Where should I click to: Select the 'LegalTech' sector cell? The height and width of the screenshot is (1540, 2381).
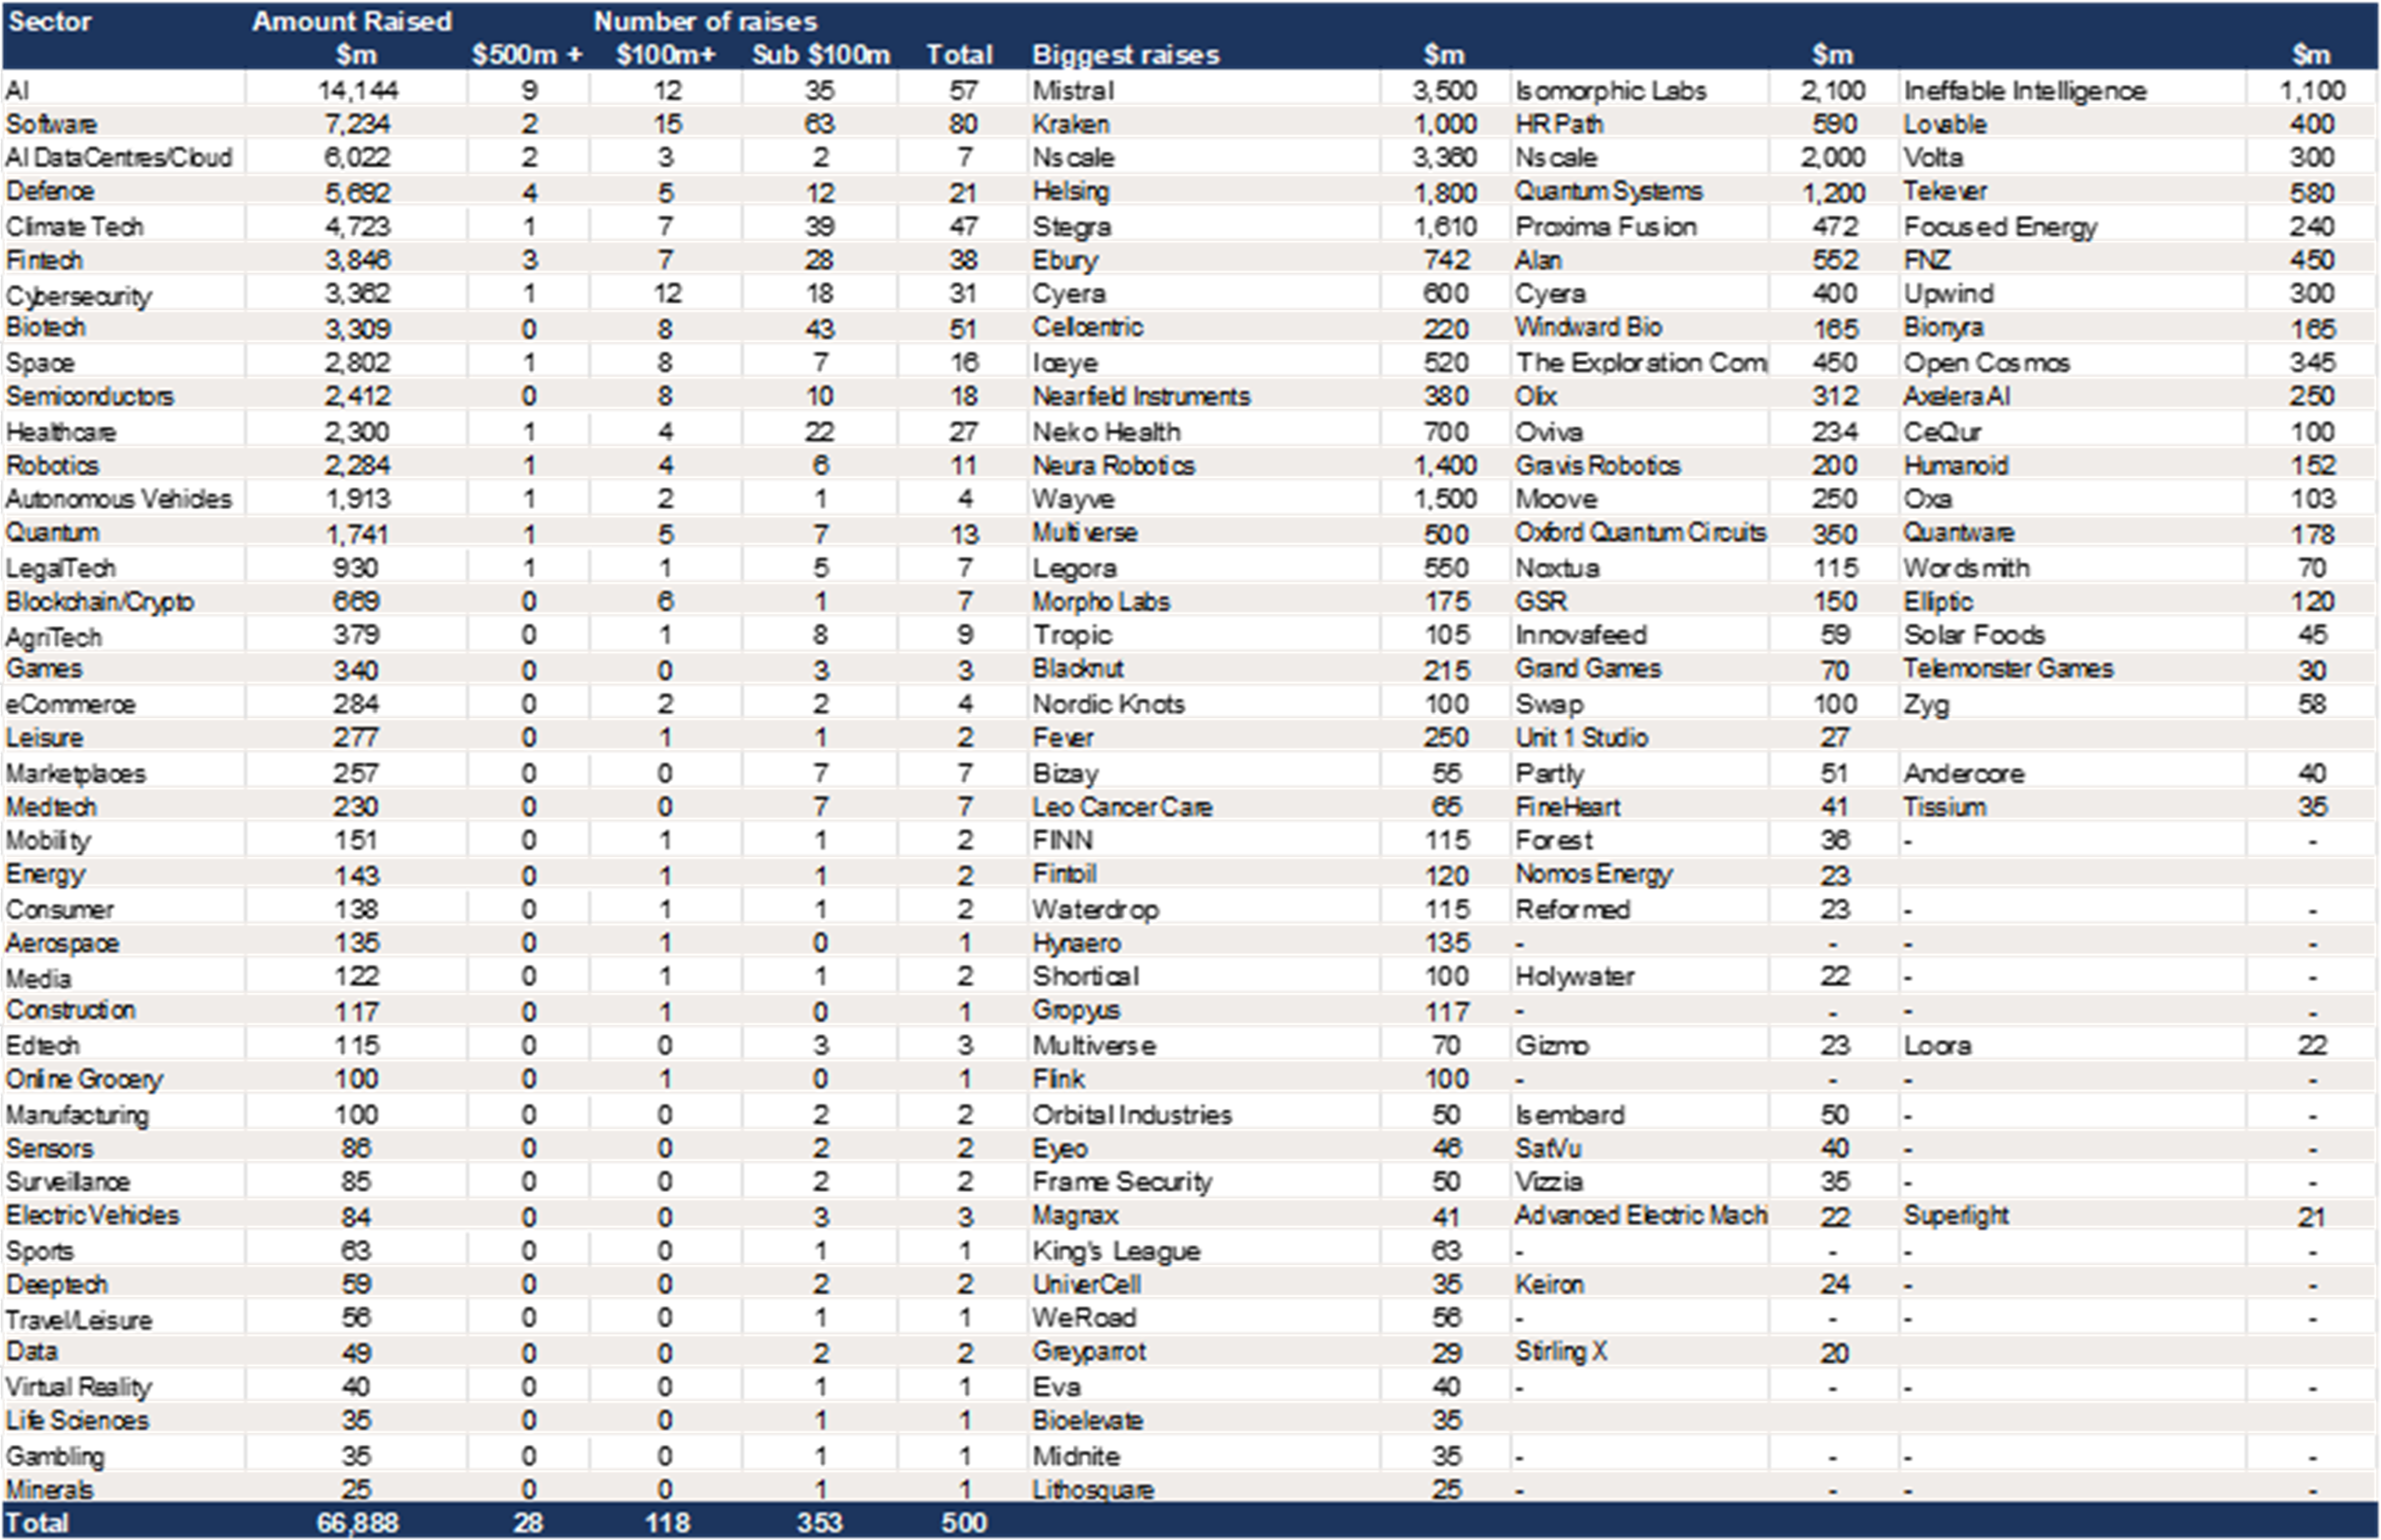point(60,568)
